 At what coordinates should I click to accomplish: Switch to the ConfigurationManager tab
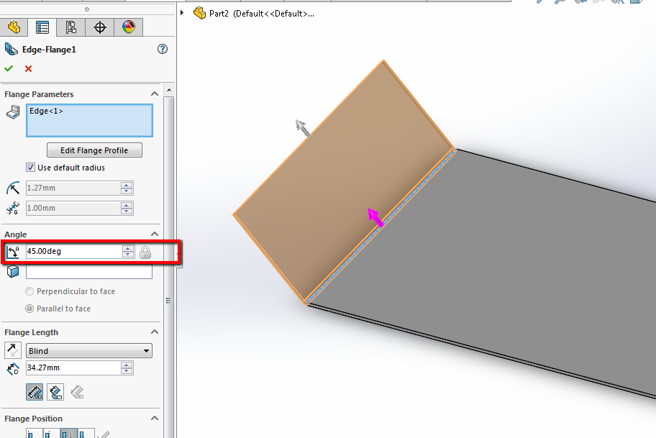click(70, 27)
